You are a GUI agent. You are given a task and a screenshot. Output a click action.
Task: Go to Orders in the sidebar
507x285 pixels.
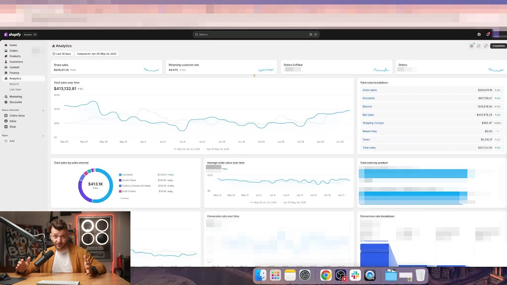pyautogui.click(x=13, y=51)
